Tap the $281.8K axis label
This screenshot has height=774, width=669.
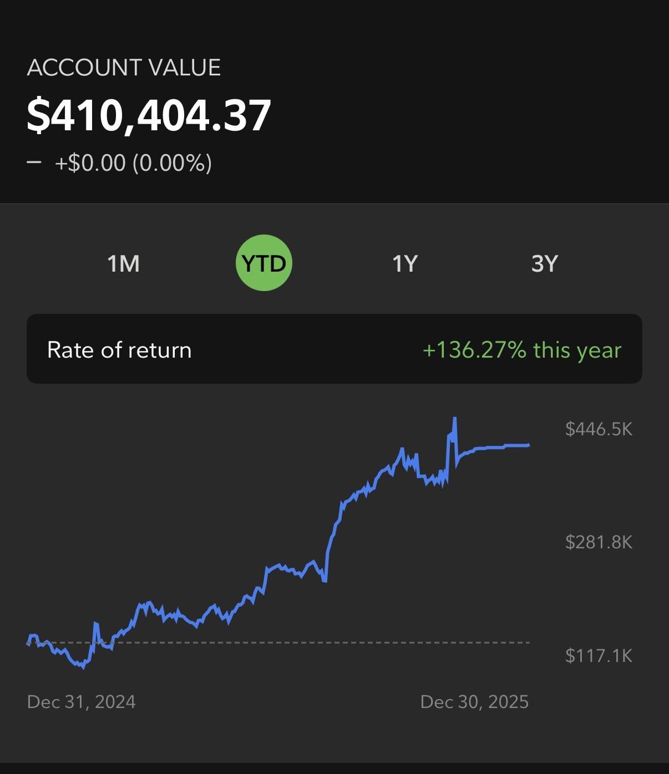coord(599,542)
